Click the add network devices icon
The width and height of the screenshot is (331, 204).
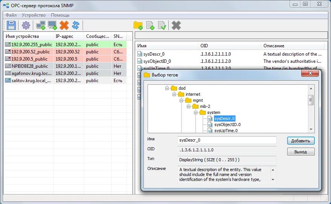pos(41,25)
